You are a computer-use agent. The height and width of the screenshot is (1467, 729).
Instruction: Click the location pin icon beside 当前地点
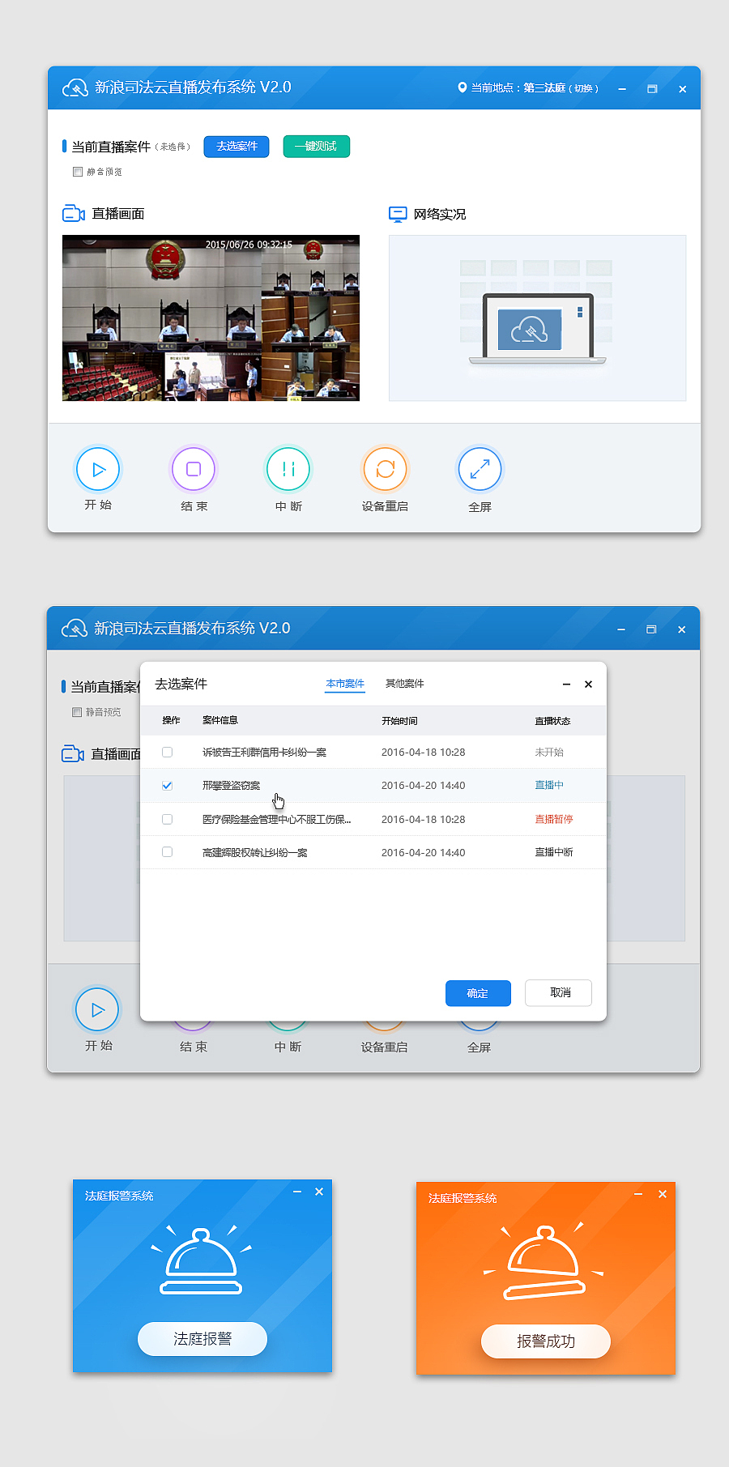point(463,87)
